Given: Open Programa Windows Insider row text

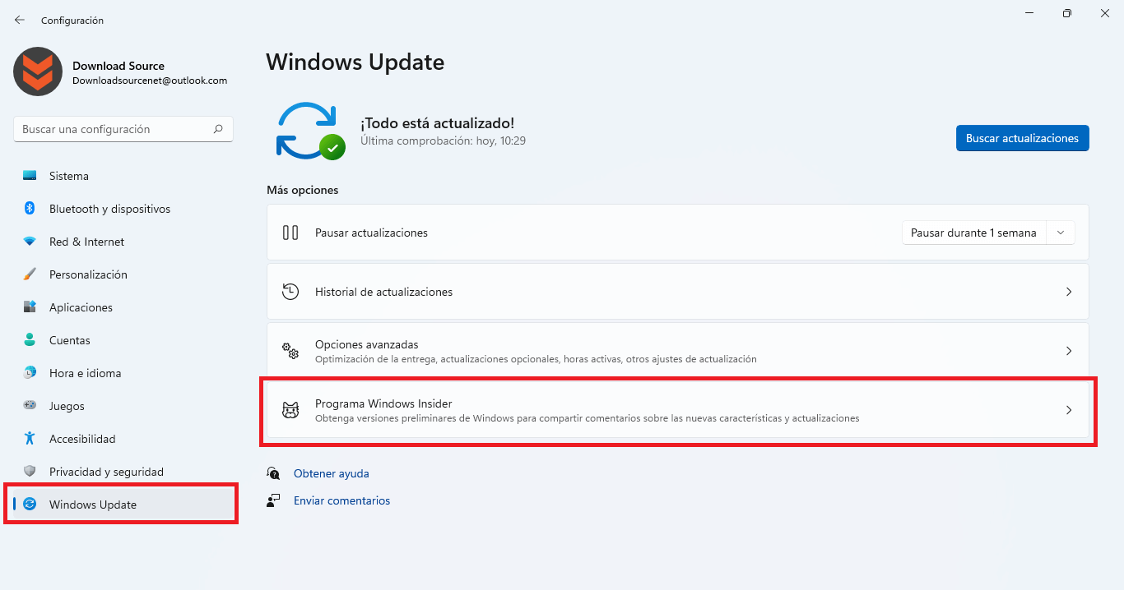Looking at the screenshot, I should click(x=587, y=410).
